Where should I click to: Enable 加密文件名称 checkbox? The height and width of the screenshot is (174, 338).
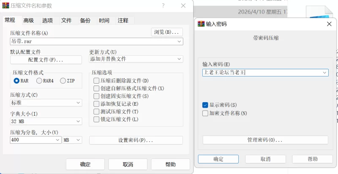[x=205, y=113]
